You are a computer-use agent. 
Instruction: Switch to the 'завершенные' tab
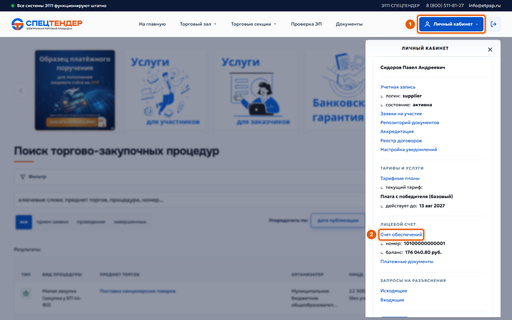coord(130,222)
